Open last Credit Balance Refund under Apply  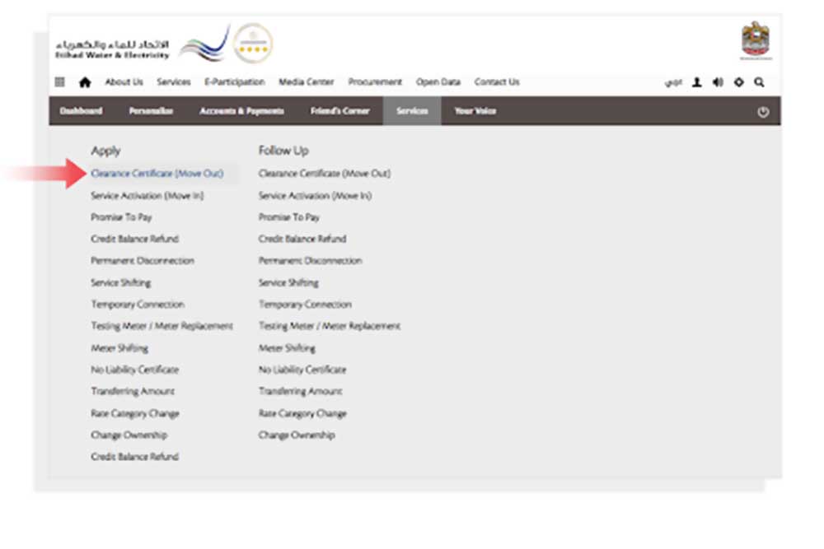coord(134,457)
